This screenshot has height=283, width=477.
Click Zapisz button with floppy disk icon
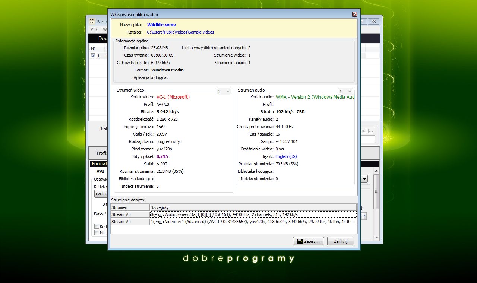point(309,241)
